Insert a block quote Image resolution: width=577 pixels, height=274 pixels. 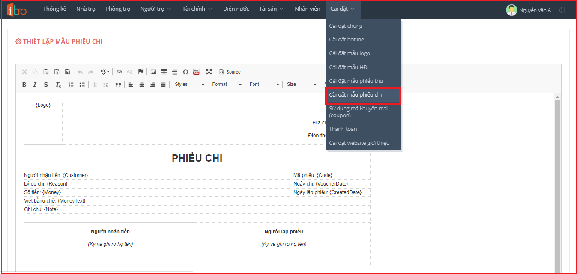click(118, 85)
